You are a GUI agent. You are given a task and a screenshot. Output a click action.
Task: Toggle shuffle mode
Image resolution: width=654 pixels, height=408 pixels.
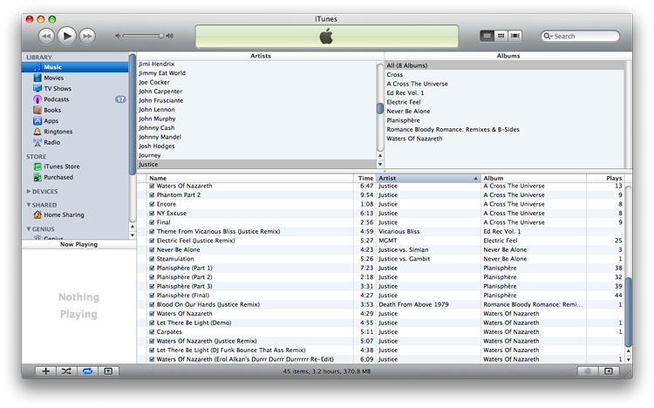pos(66,371)
